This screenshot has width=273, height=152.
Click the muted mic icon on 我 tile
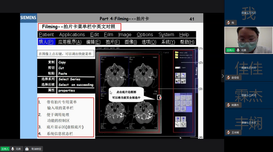228,23
